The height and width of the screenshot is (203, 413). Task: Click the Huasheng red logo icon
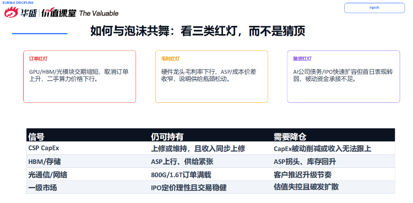[11, 12]
